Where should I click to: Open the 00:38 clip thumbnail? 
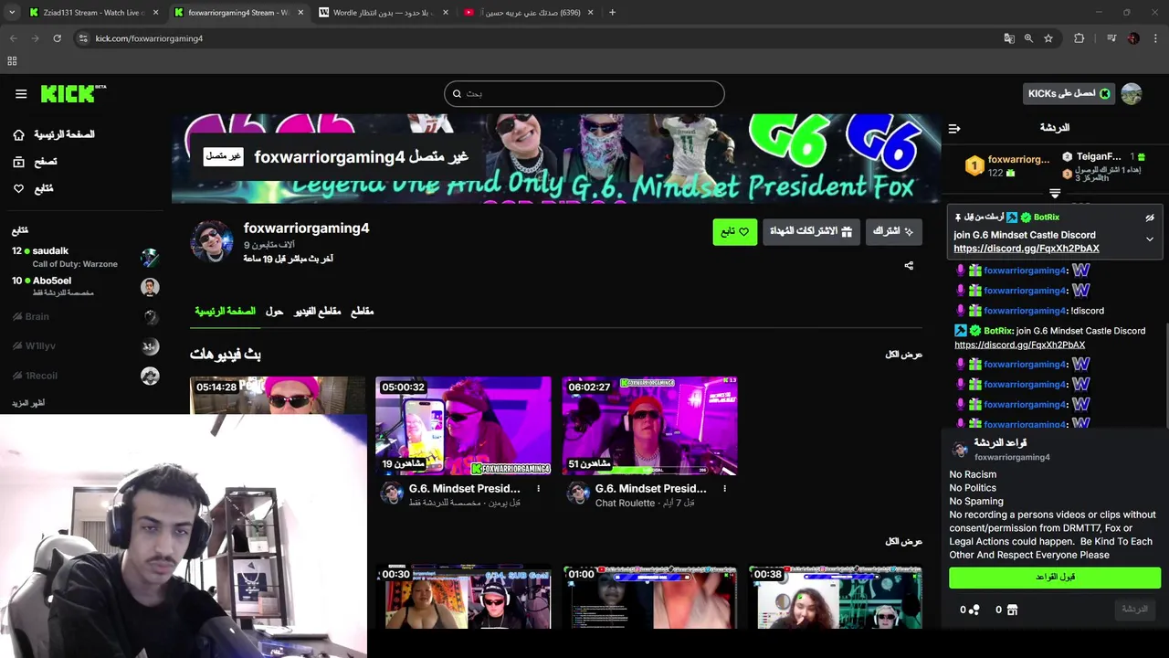point(836,598)
